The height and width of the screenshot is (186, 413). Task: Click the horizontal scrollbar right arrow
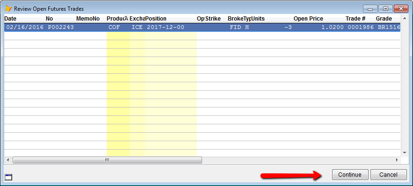point(397,160)
